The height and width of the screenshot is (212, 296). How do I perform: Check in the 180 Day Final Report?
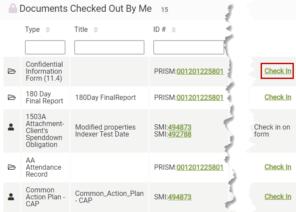pos(278,97)
